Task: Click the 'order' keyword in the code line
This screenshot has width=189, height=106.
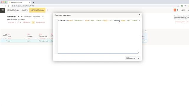Action: coord(123,21)
